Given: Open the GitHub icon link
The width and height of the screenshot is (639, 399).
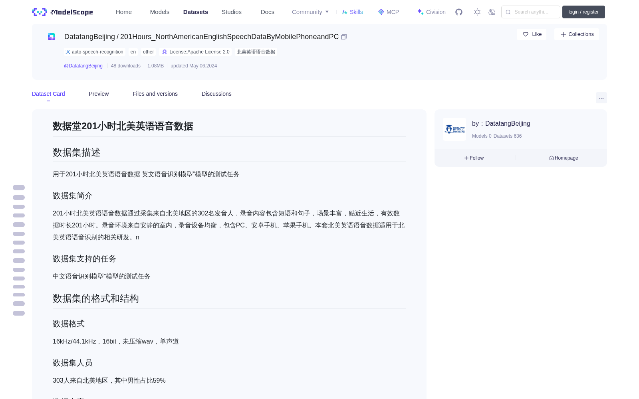Looking at the screenshot, I should coord(459,12).
